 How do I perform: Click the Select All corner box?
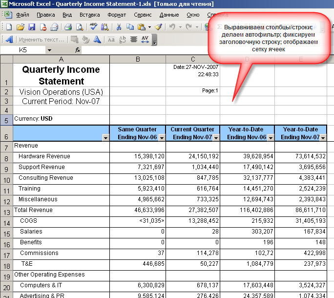click(x=7, y=59)
